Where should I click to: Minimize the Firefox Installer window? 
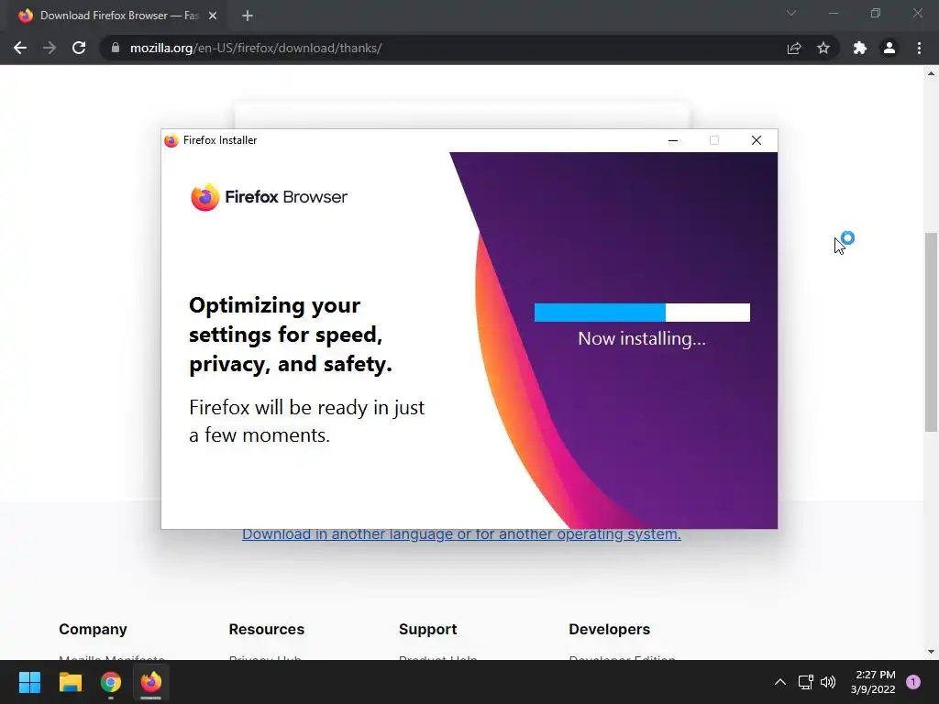click(673, 140)
